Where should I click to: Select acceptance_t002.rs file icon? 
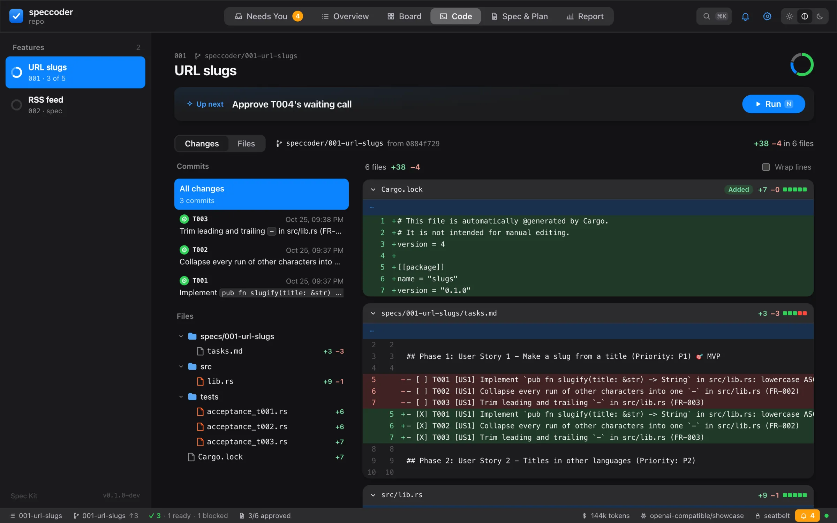tap(201, 427)
